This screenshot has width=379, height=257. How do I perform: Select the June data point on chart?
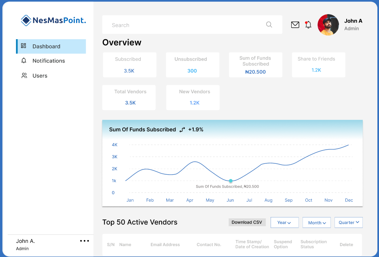(231, 181)
